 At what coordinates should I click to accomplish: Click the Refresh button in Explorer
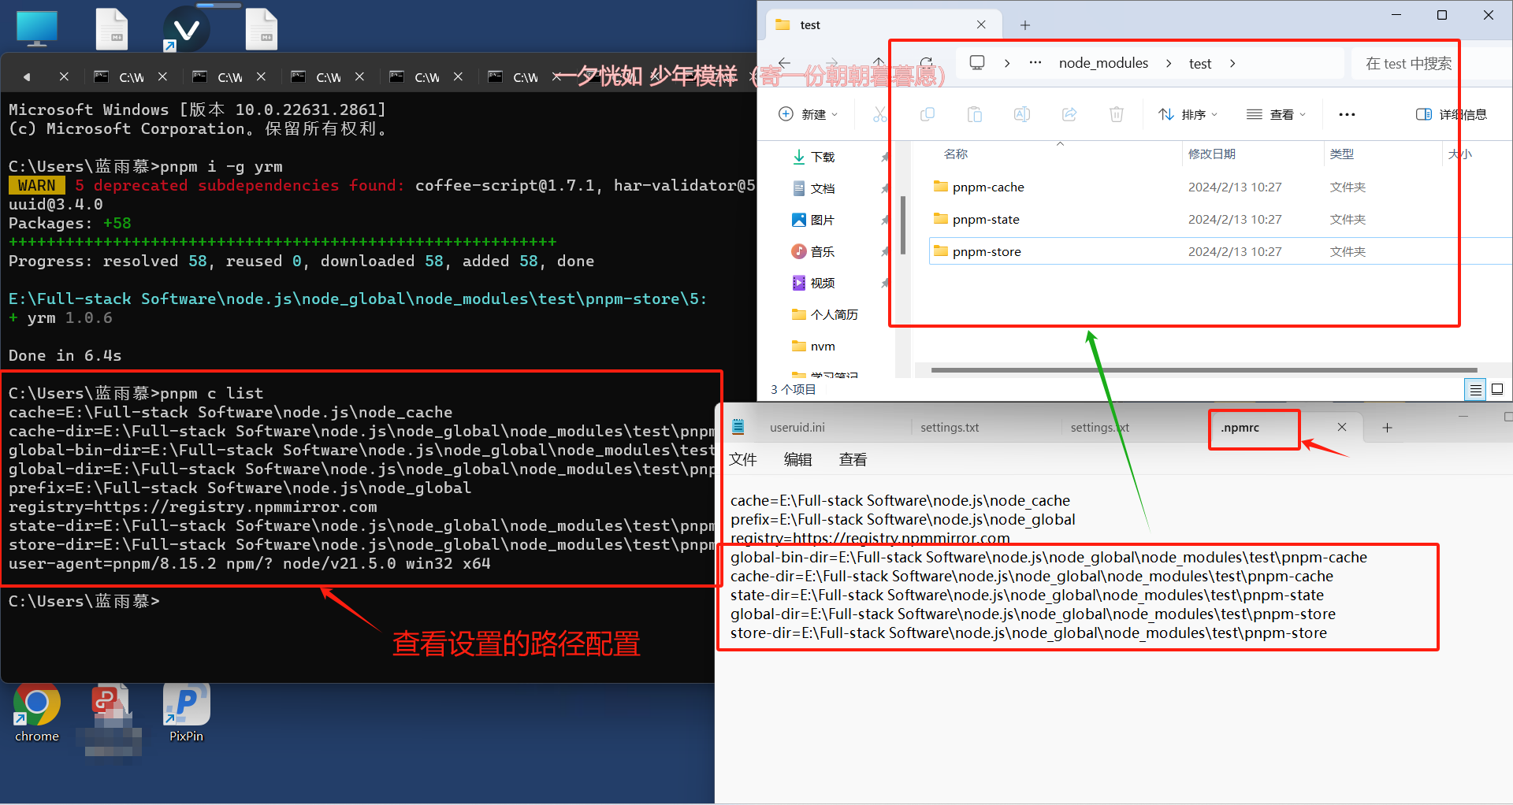click(x=927, y=63)
